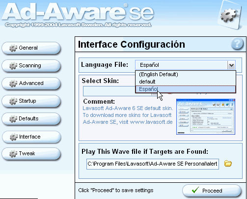This screenshot has height=199, width=247.
Task: Click Proceed to save settings
Action: pyautogui.click(x=212, y=191)
